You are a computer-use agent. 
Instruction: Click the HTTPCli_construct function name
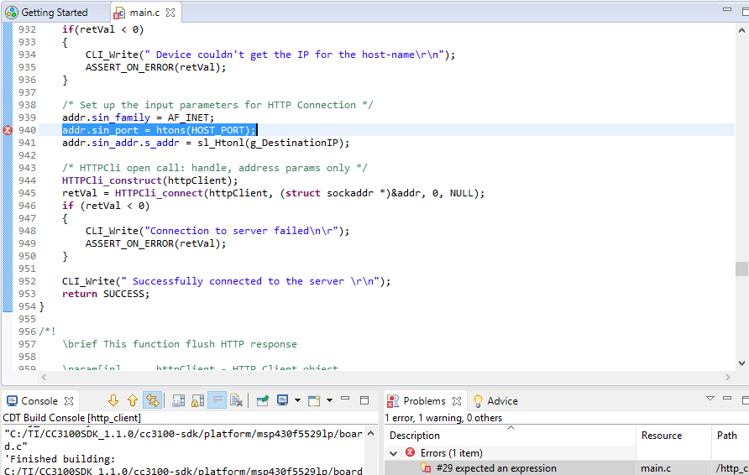[112, 180]
